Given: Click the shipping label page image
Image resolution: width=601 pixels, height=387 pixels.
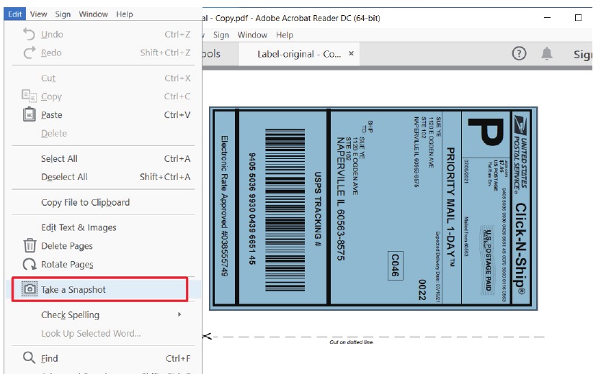Looking at the screenshot, I should (x=373, y=209).
